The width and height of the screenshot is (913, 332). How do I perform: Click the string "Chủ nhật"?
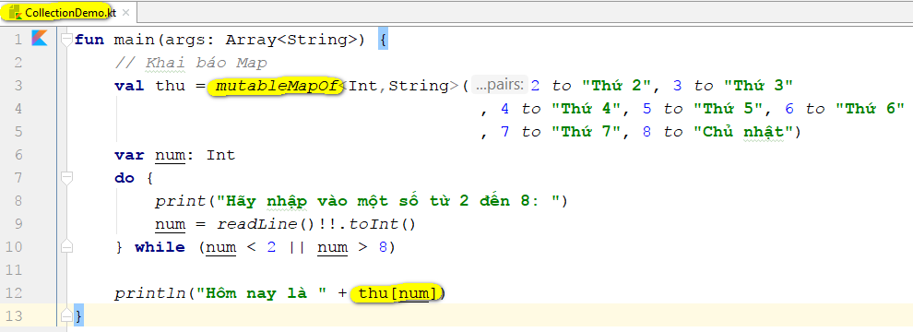click(x=743, y=132)
